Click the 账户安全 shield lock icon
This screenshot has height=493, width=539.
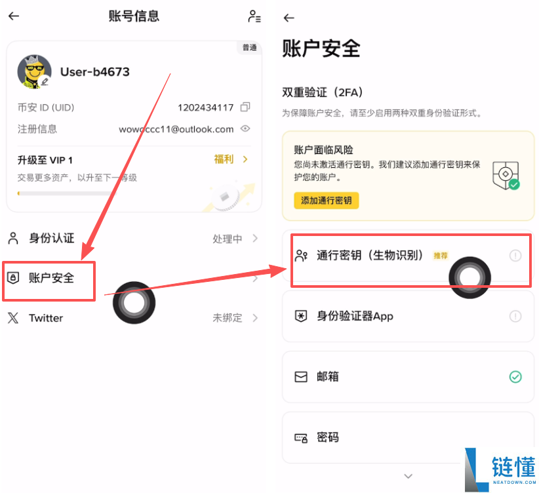click(13, 278)
